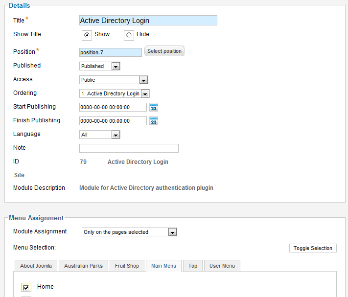Open the Module Assignment dropdown
The width and height of the screenshot is (348, 297).
click(129, 232)
